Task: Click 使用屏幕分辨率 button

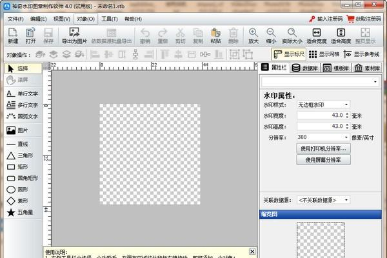Action: (x=323, y=160)
